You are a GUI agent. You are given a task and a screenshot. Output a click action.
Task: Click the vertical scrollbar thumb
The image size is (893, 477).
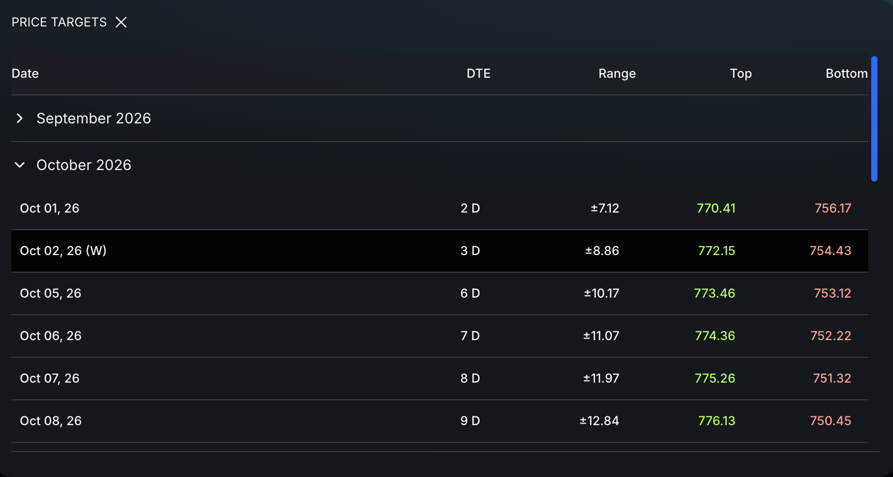click(874, 119)
